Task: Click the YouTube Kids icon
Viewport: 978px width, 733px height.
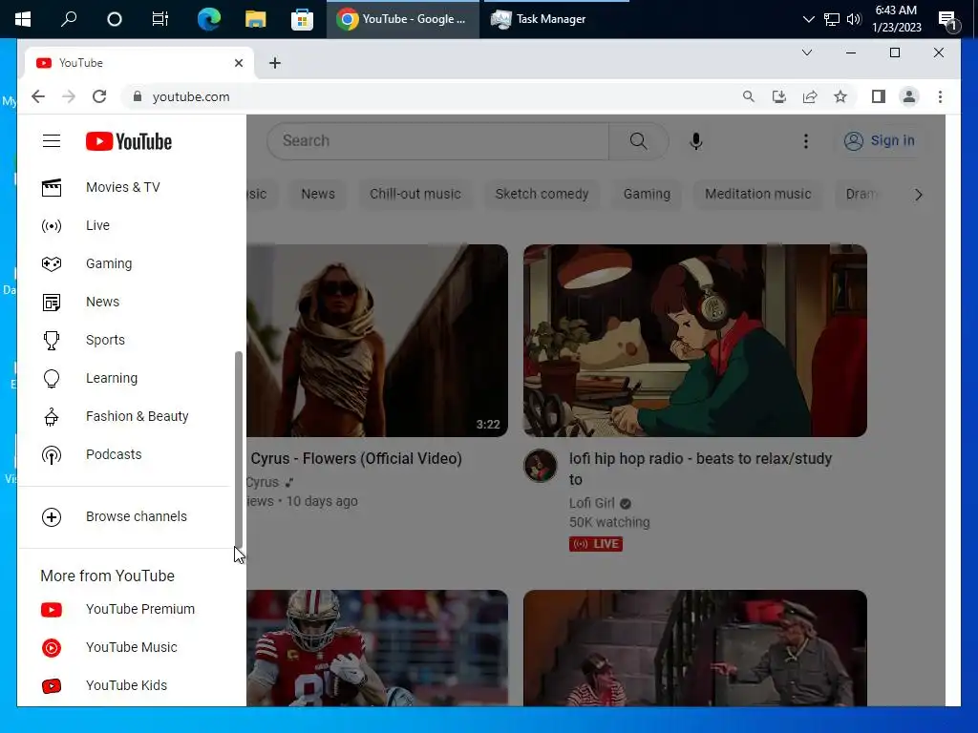Action: pos(52,685)
